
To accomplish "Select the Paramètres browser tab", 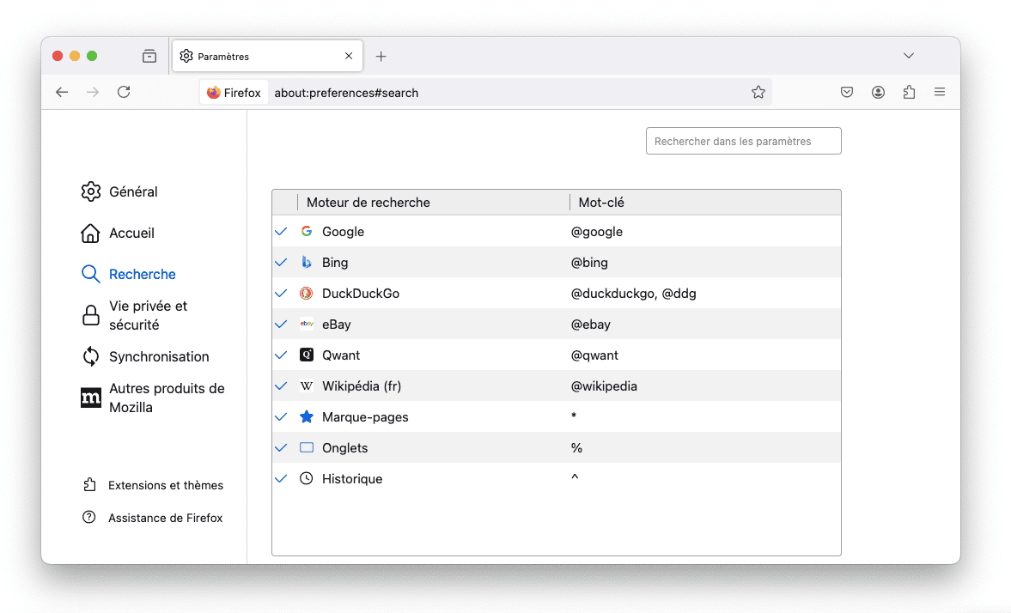I will (x=268, y=56).
